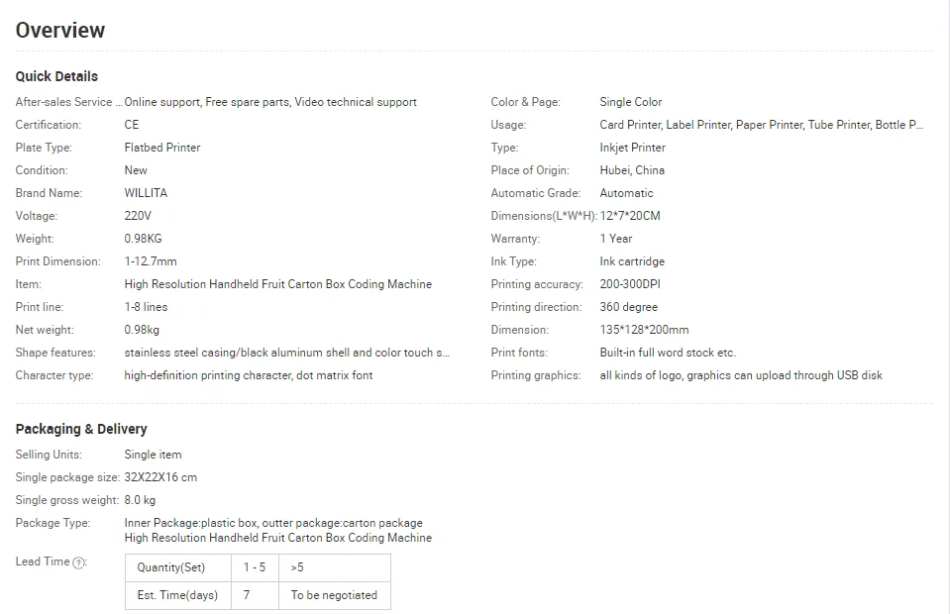This screenshot has height=614, width=950.
Task: Click the Color & Page value "Single Color"
Action: pos(631,102)
